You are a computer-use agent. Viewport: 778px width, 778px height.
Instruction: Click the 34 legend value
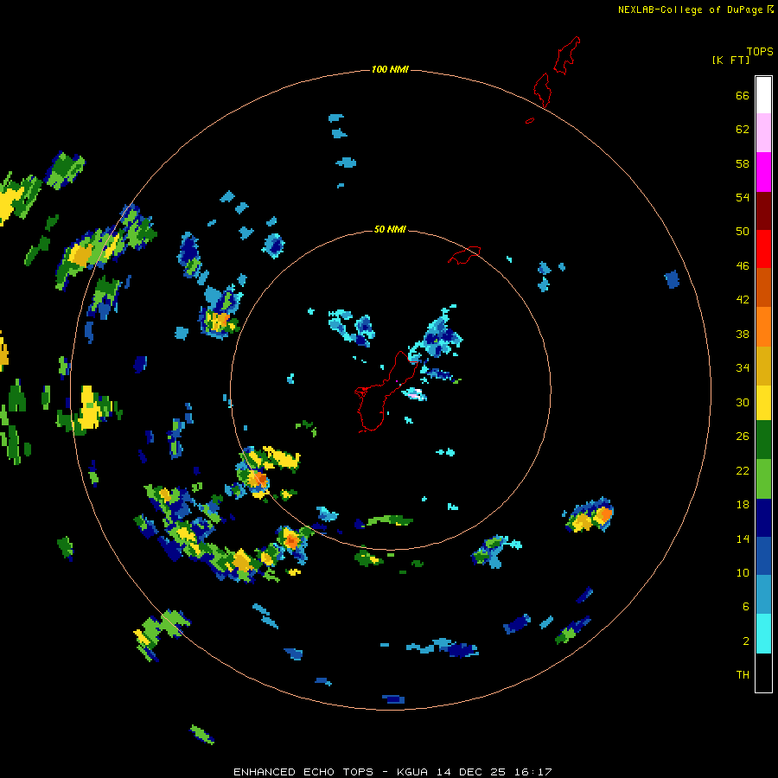tap(743, 368)
